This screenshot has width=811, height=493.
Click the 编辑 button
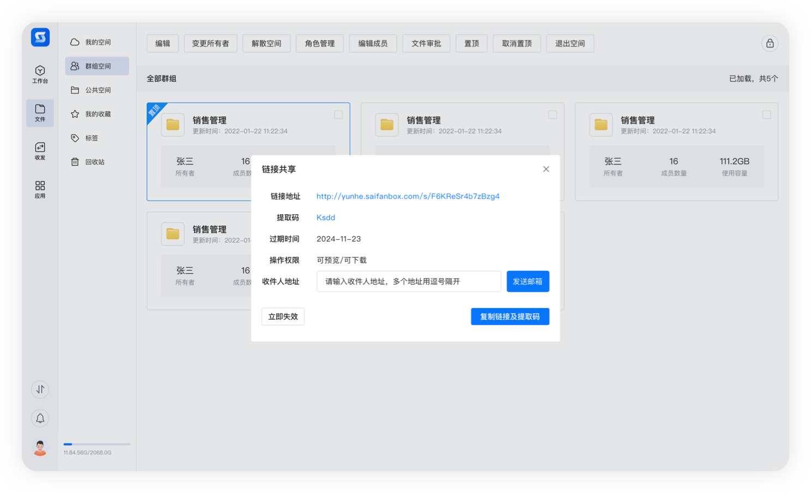(163, 43)
